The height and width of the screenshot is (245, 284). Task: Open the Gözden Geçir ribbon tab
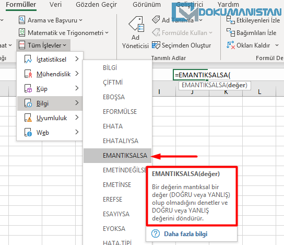[96, 4]
